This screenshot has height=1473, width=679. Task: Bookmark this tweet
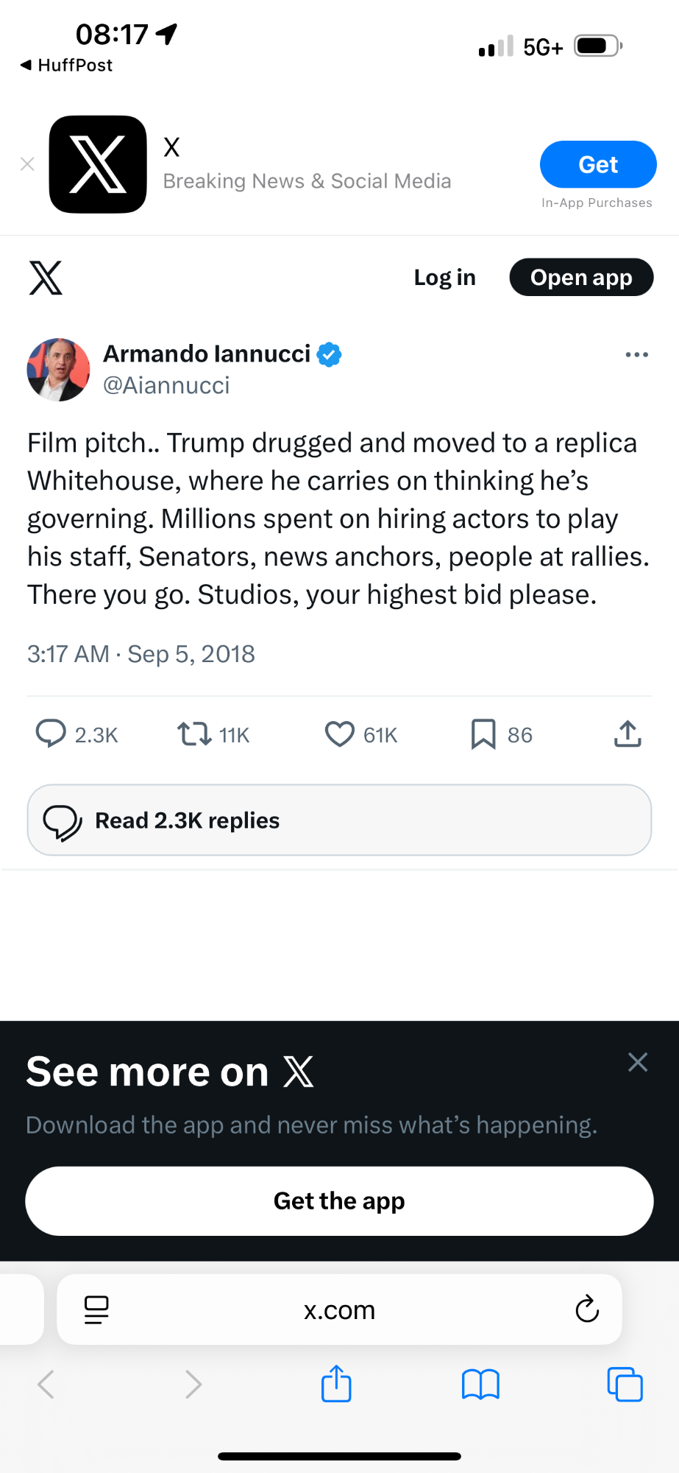click(483, 734)
